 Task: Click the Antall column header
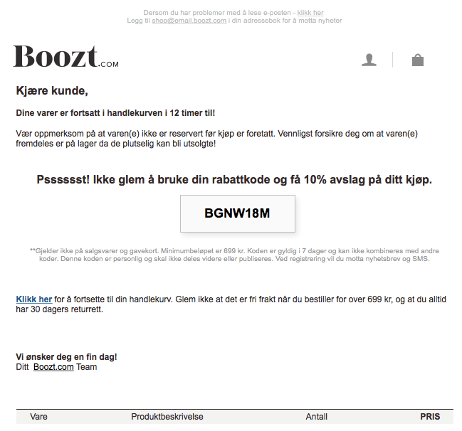tap(317, 417)
